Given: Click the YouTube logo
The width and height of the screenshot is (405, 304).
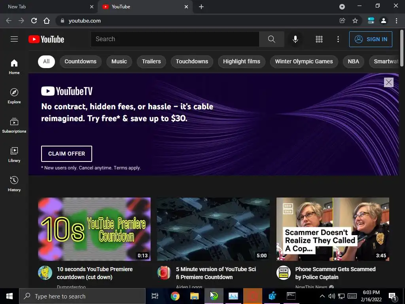Looking at the screenshot, I should 46,39.
